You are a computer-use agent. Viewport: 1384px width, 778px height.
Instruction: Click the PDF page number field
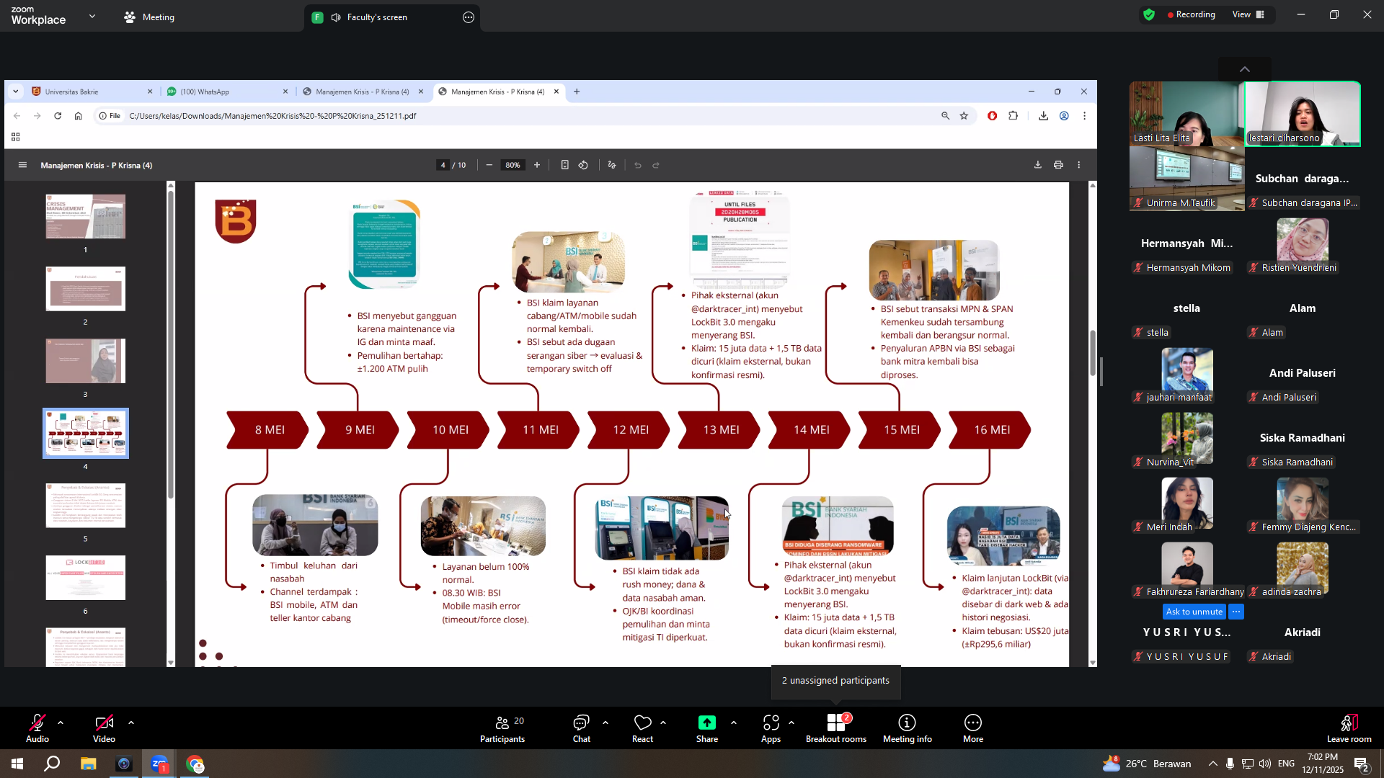click(443, 165)
